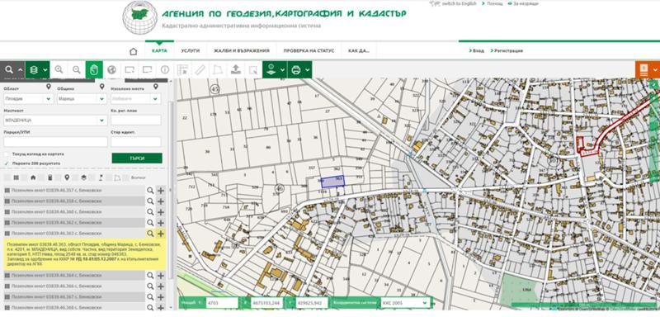Click the ТЪРСИ search button
660x317 pixels.
coord(137,158)
